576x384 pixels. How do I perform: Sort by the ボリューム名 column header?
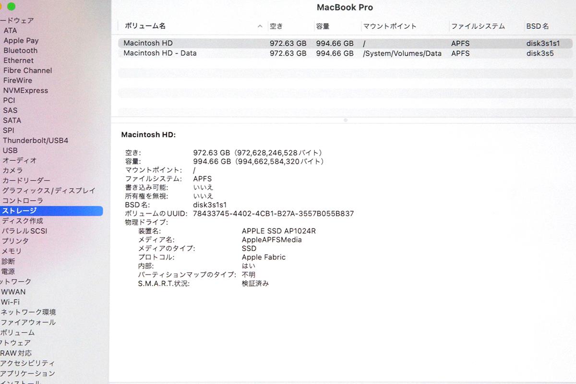145,26
